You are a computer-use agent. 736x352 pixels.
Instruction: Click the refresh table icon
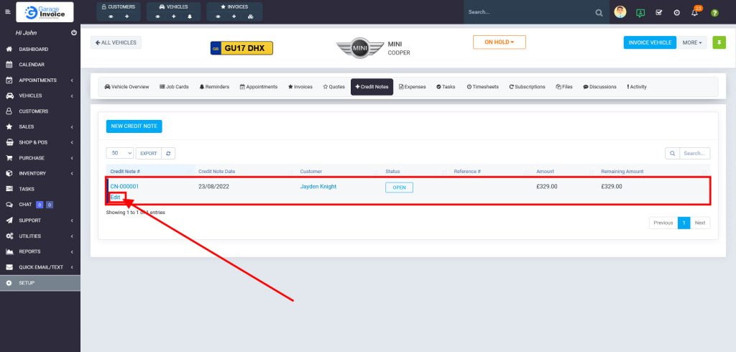coord(168,153)
